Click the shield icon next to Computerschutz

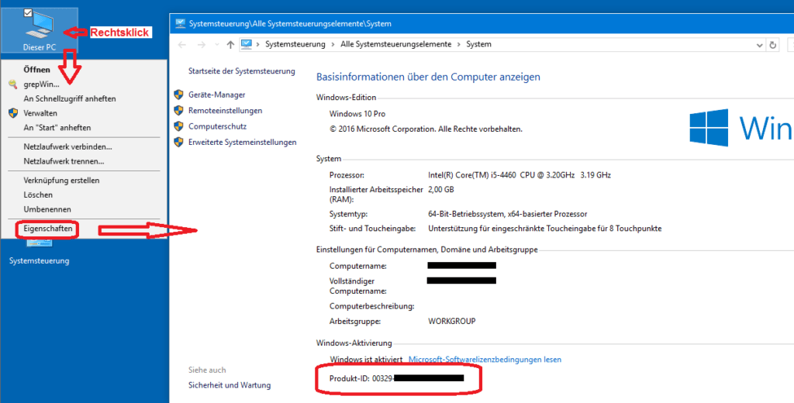[178, 126]
